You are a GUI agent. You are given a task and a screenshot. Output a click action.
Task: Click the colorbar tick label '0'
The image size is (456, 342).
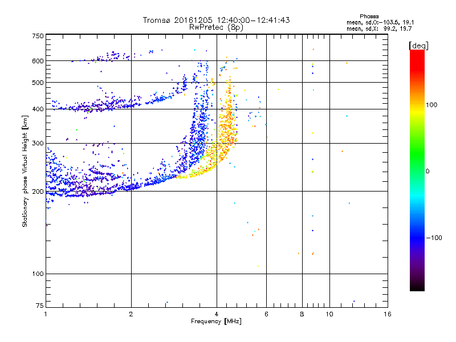point(427,171)
